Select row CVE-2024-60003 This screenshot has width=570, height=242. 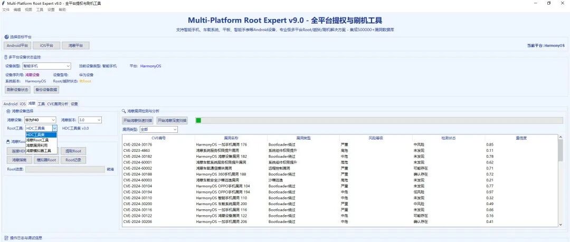[340, 180]
